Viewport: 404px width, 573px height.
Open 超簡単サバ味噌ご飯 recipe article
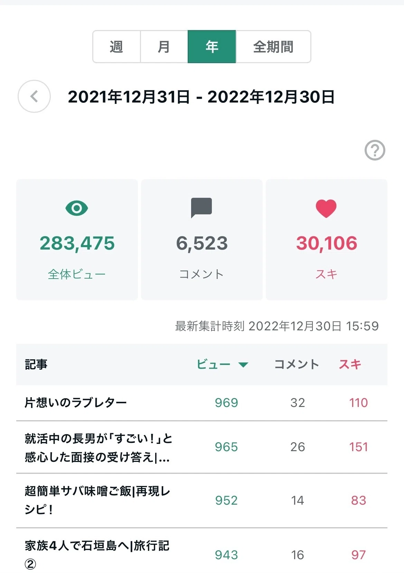pos(97,500)
